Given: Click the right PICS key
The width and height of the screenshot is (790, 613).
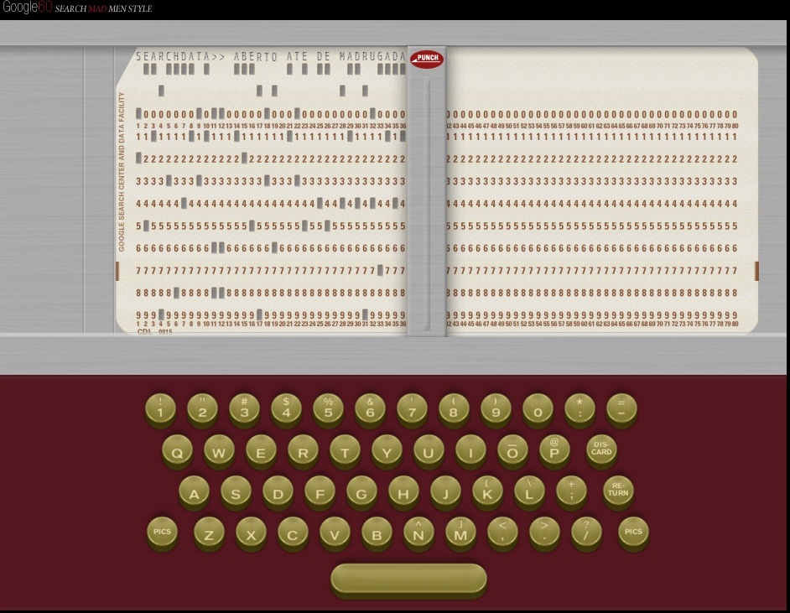Looking at the screenshot, I should tap(633, 532).
